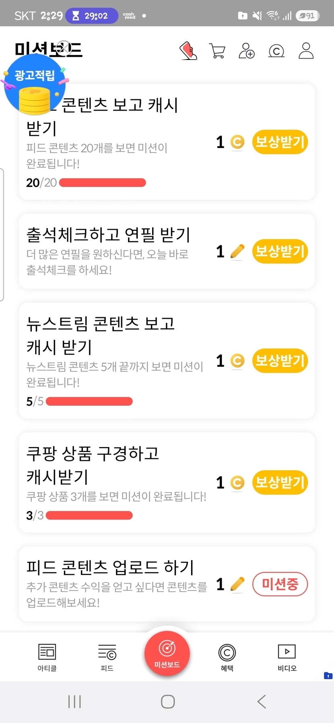Tap the invite friend icon

click(x=246, y=51)
